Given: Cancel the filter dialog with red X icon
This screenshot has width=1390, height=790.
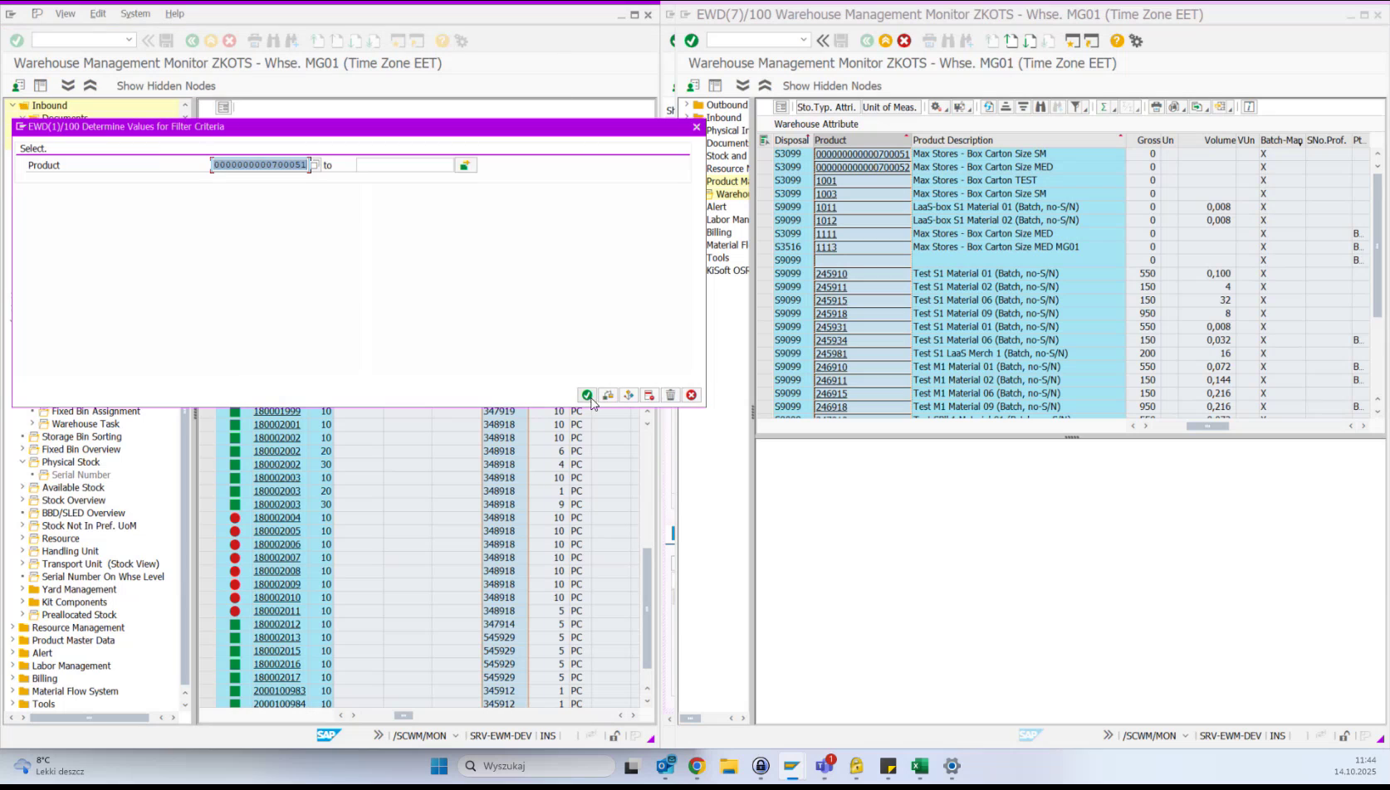Looking at the screenshot, I should [x=691, y=395].
